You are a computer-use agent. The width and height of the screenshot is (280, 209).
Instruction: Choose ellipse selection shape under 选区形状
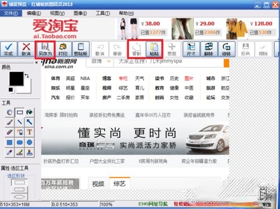point(20,197)
